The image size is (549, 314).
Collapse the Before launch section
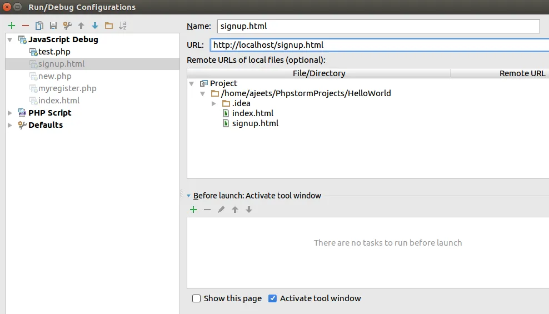point(189,196)
